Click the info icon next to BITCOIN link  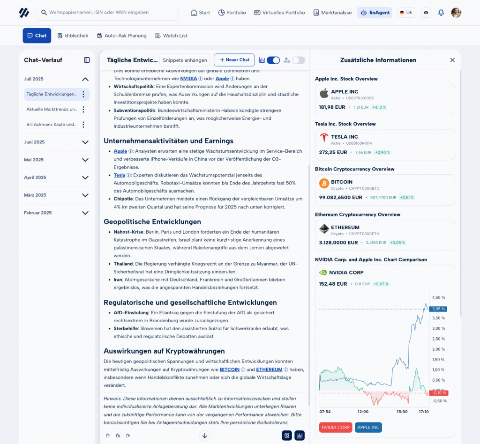[243, 370]
